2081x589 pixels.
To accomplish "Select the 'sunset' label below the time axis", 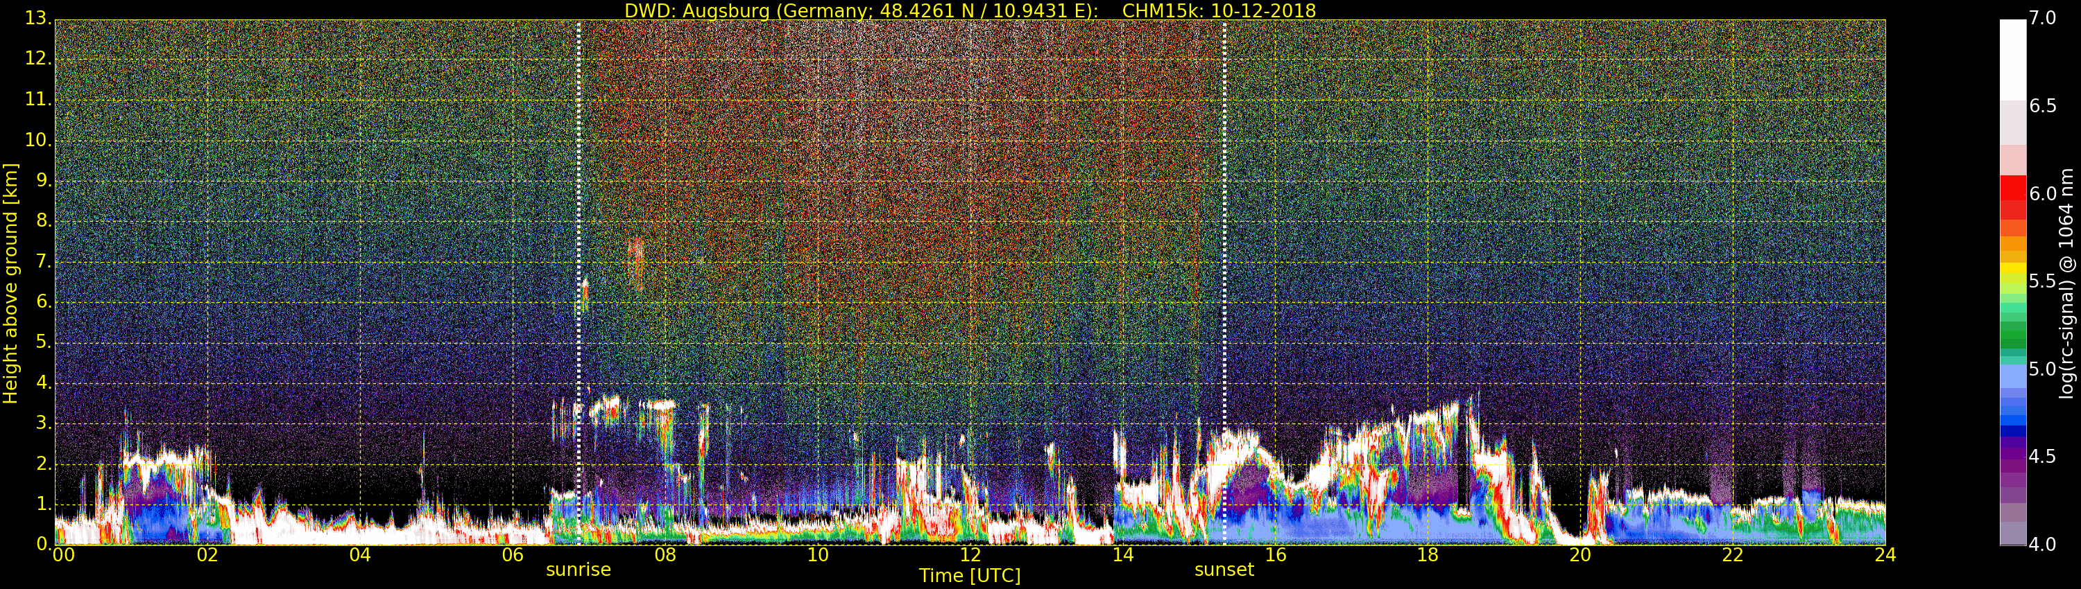I will 1224,570.
